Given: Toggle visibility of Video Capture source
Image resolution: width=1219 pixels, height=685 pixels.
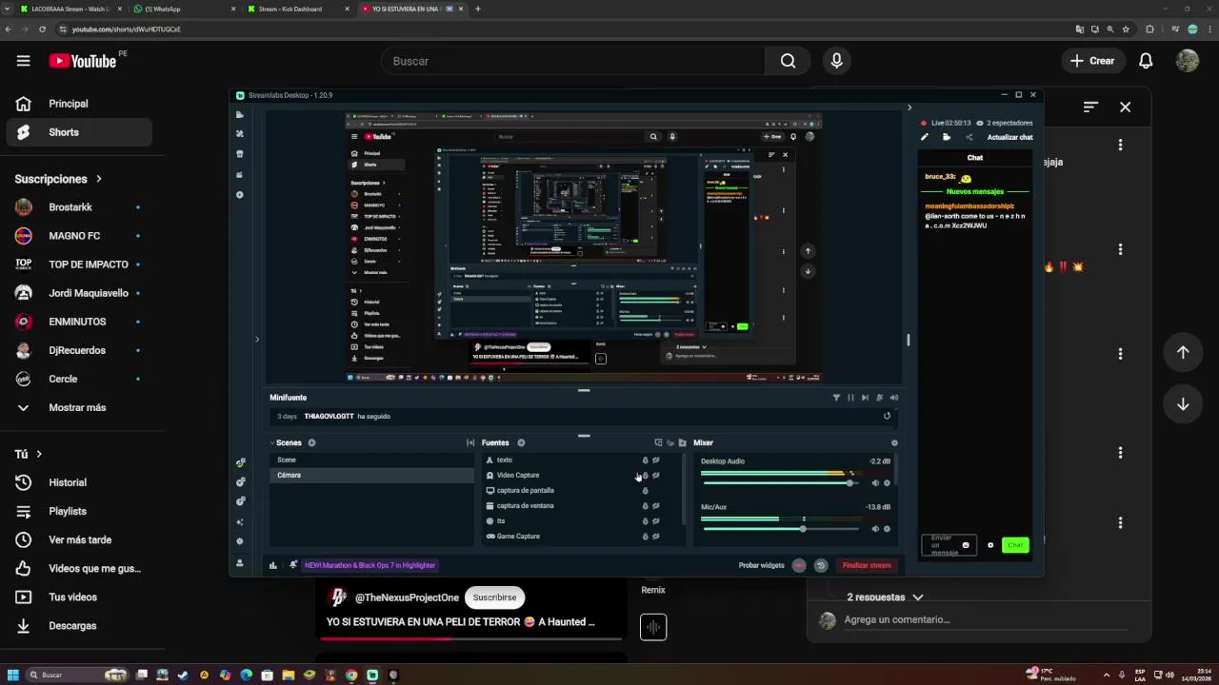Looking at the screenshot, I should pos(655,476).
